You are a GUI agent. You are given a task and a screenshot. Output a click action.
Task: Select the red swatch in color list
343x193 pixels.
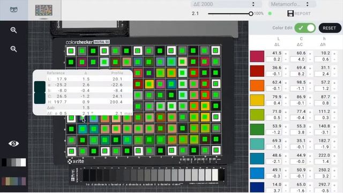(x=257, y=71)
